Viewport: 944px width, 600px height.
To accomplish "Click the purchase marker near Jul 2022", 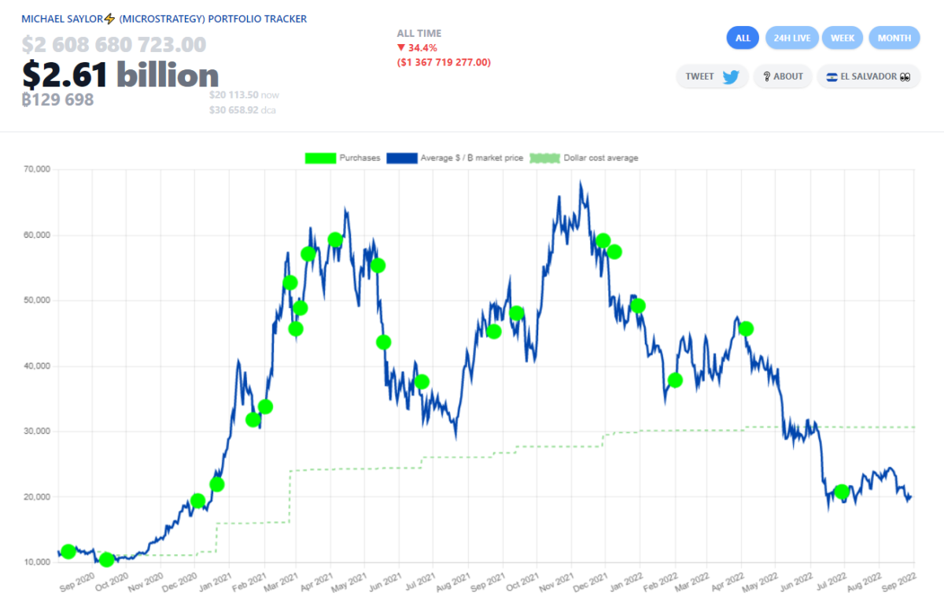I will pyautogui.click(x=842, y=492).
